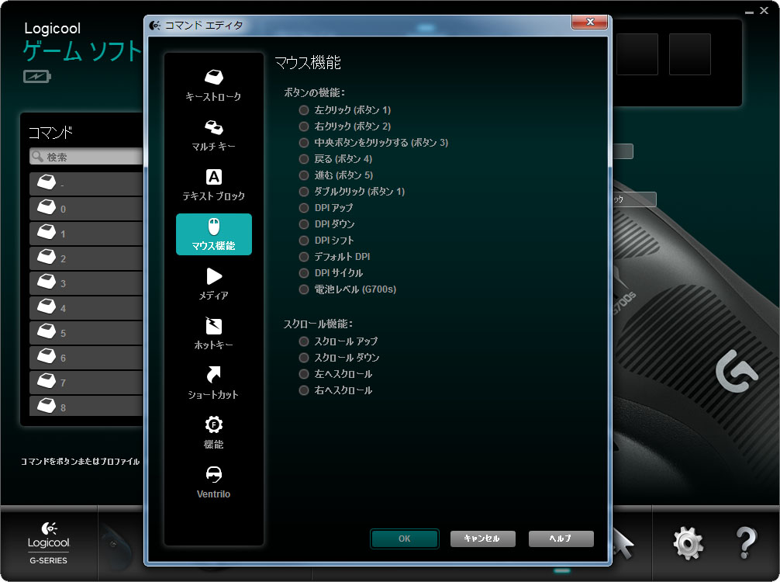
Task: Select the '-' command row in list
Action: (87, 184)
